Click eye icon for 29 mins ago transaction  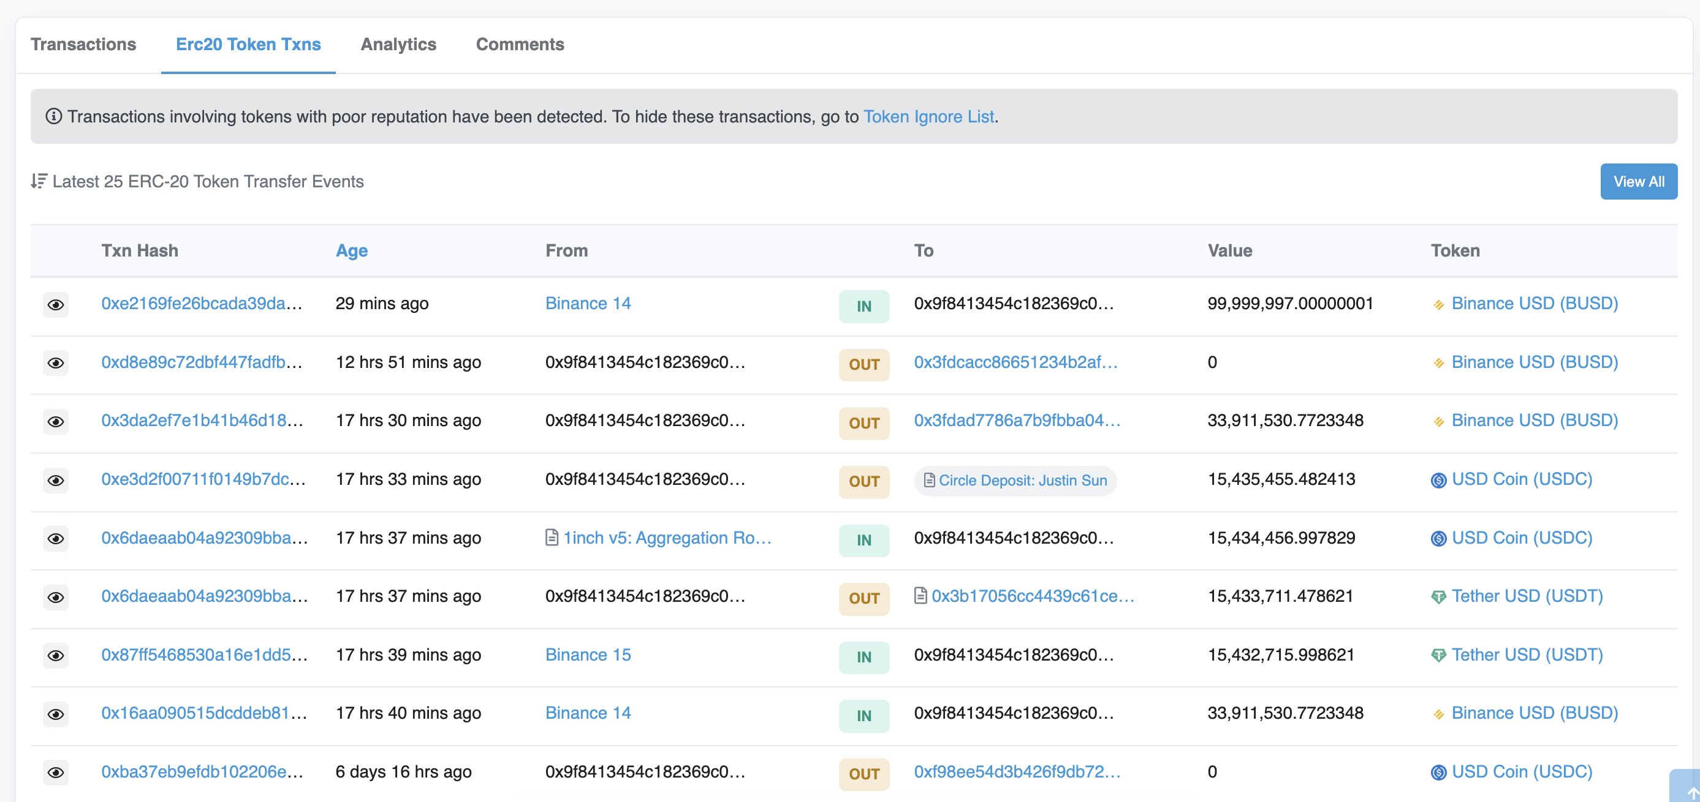56,305
